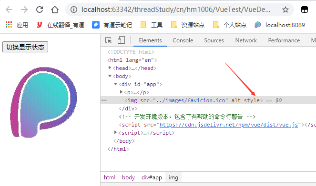Select body in the breadcrumb bar

coord(128,177)
